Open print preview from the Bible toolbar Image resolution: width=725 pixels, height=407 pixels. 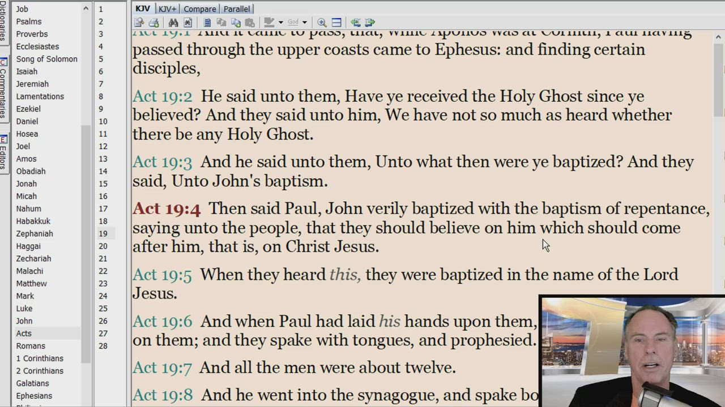coord(139,23)
